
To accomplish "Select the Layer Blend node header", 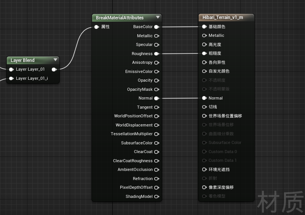I will point(33,60).
